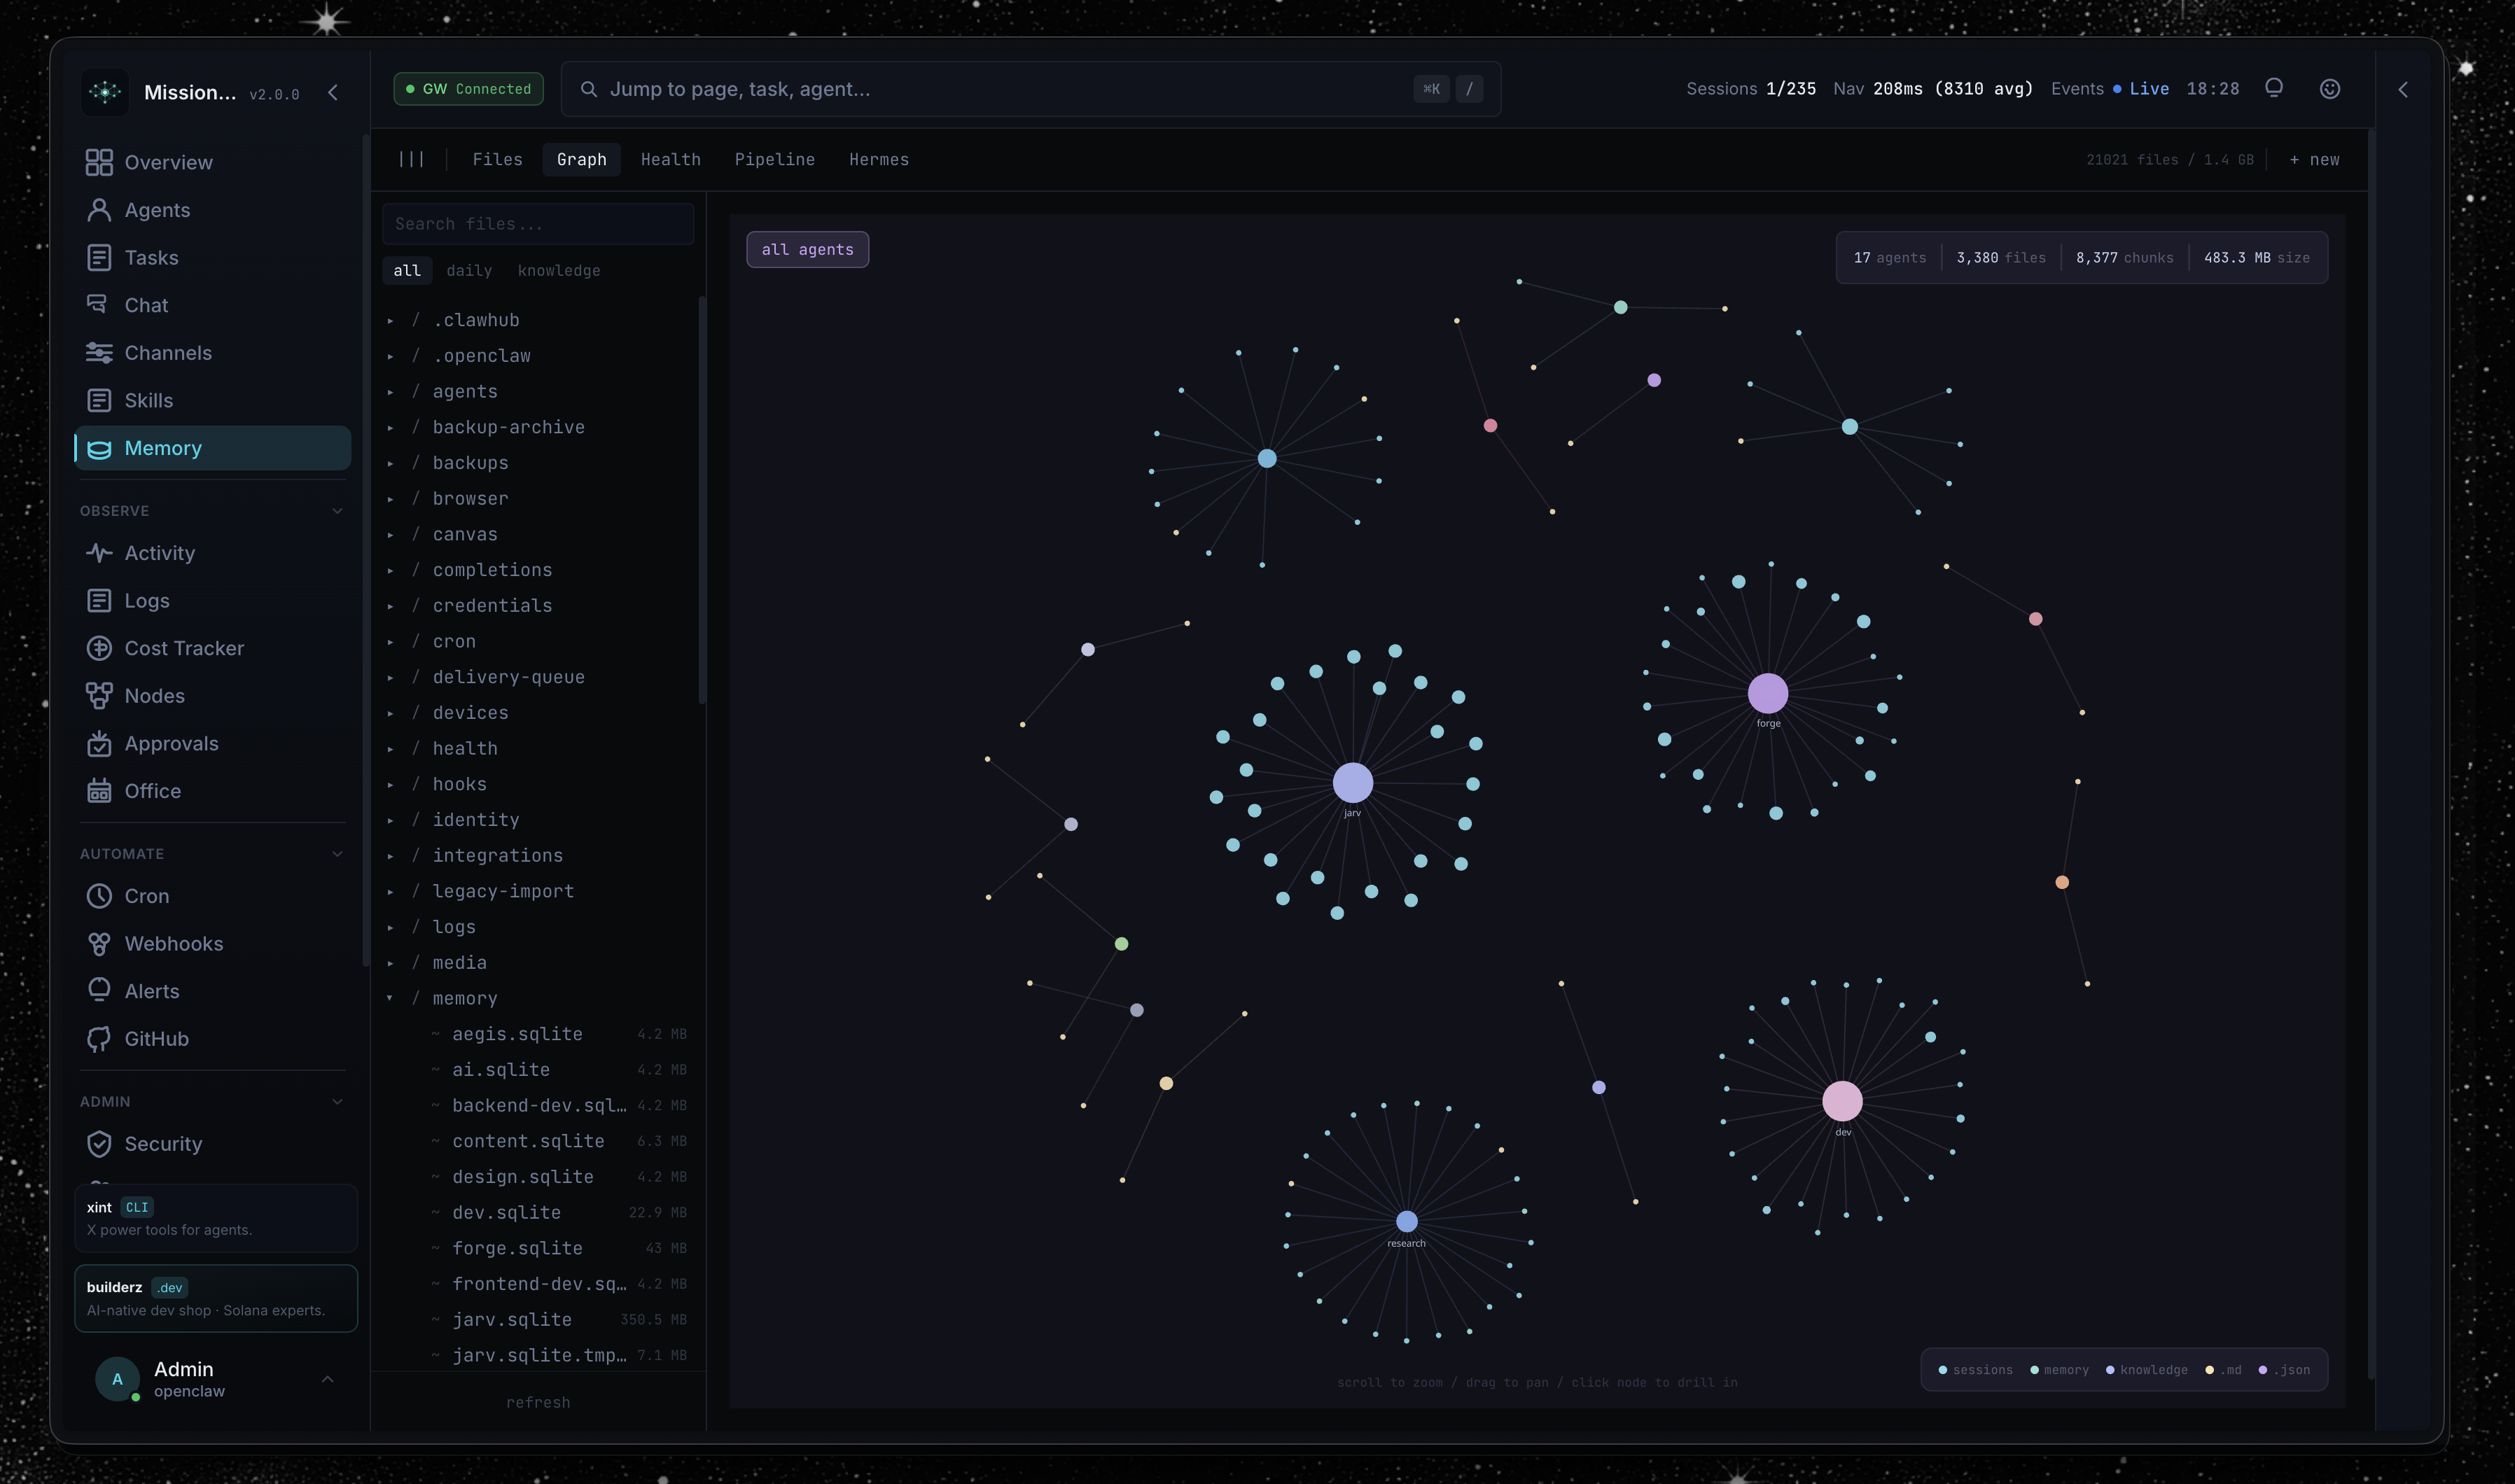Switch to the Pipeline tab
Screen dimensions: 2515x1484
(774, 160)
